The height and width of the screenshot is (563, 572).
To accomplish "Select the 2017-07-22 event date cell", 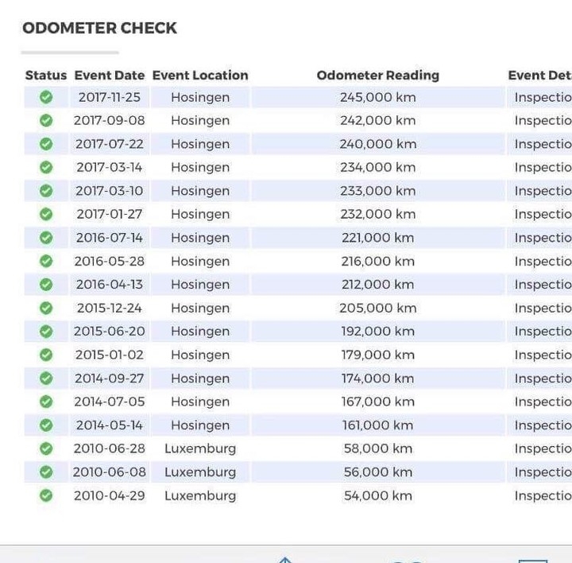I will tap(110, 144).
